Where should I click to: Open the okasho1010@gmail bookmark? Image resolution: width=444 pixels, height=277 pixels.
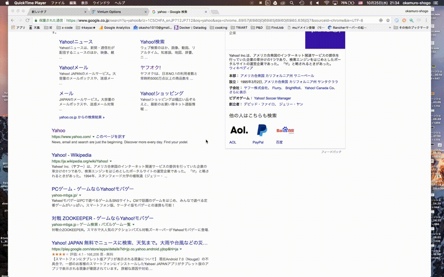point(153,28)
